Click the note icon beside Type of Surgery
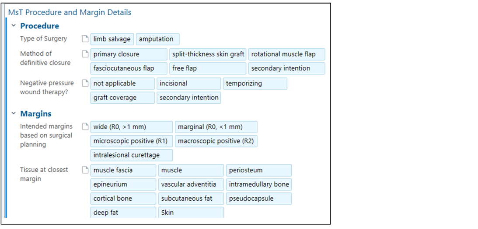 (86, 39)
